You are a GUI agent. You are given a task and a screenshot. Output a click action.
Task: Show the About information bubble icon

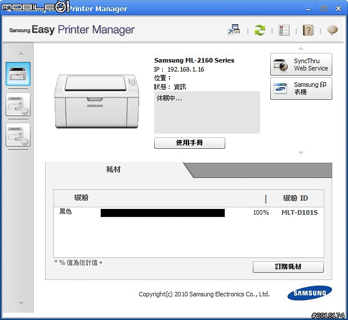tap(332, 30)
